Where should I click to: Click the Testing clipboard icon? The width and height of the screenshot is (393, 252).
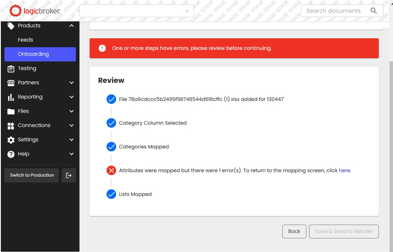tap(11, 69)
